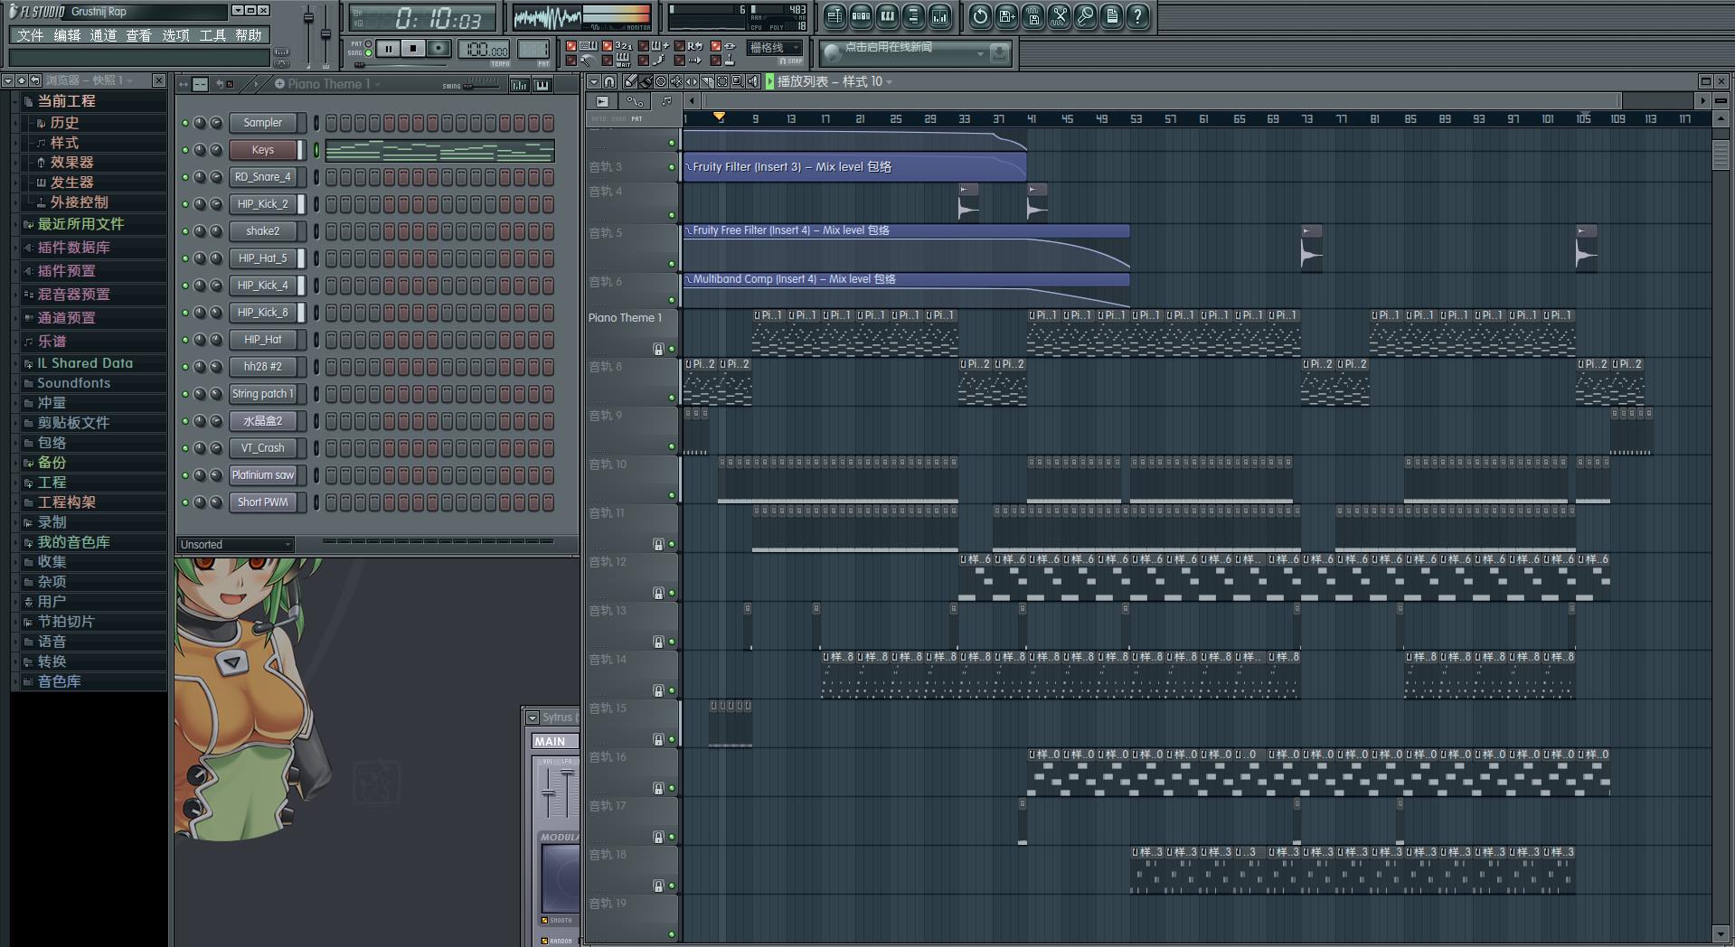
Task: Expand the 当前工程 browser folder
Action: 65,101
